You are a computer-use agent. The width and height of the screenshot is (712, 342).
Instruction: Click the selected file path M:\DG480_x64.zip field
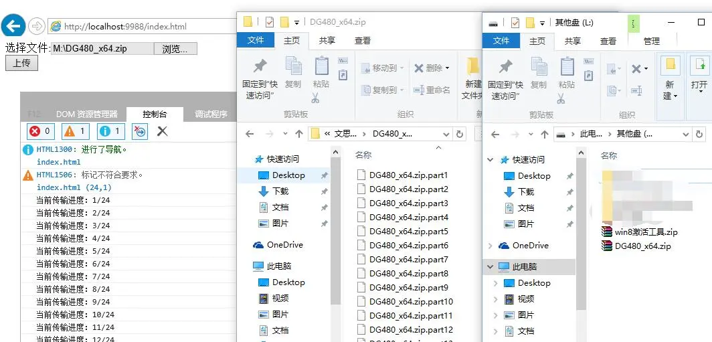pyautogui.click(x=102, y=49)
